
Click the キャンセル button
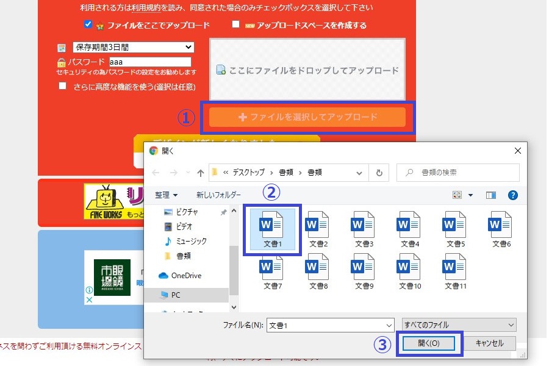tap(489, 343)
